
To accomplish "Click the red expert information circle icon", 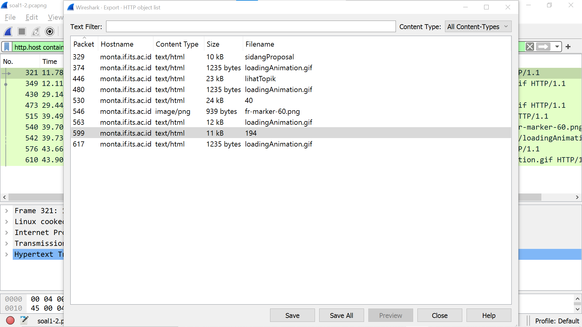I will tap(10, 320).
